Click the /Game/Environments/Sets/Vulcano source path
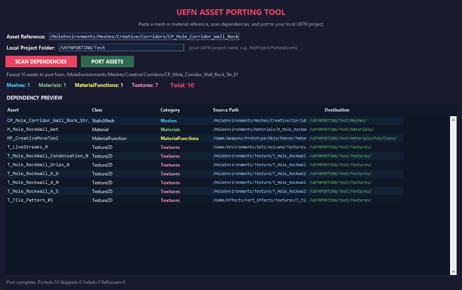This screenshot has height=290, width=462. [x=260, y=147]
